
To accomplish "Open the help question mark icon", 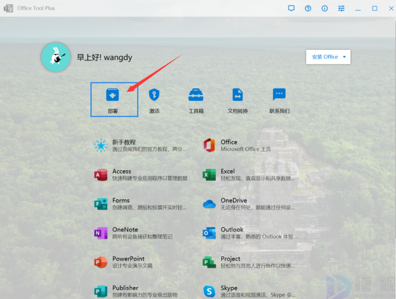I will 308,8.
